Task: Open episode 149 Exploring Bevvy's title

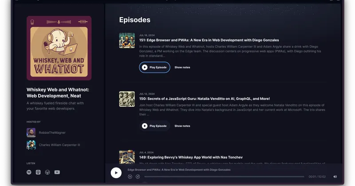Action: click(197, 157)
